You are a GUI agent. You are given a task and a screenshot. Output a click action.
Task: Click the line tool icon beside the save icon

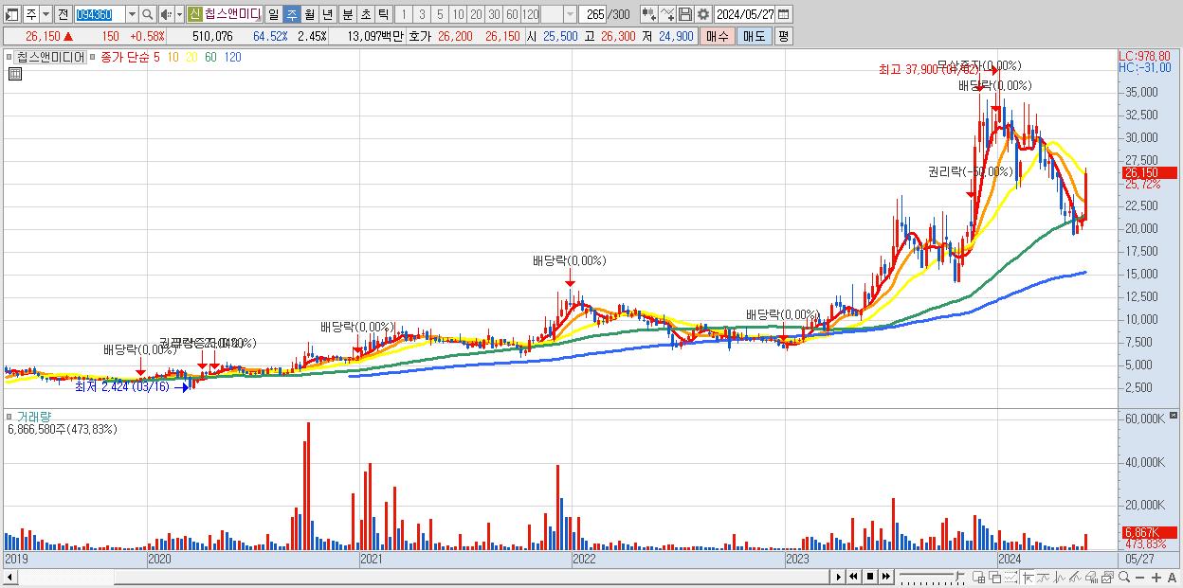point(667,14)
